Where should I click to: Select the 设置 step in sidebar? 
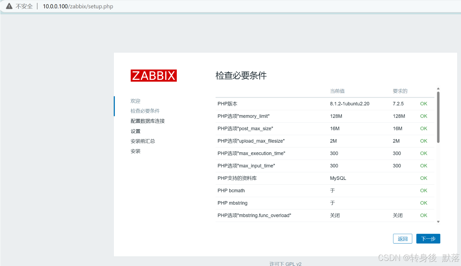point(135,131)
